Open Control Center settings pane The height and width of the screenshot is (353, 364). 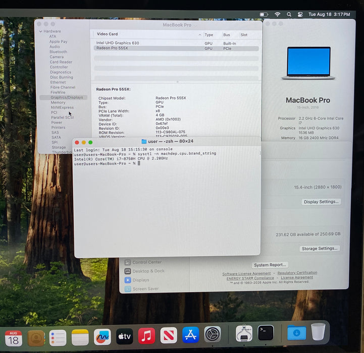click(147, 262)
